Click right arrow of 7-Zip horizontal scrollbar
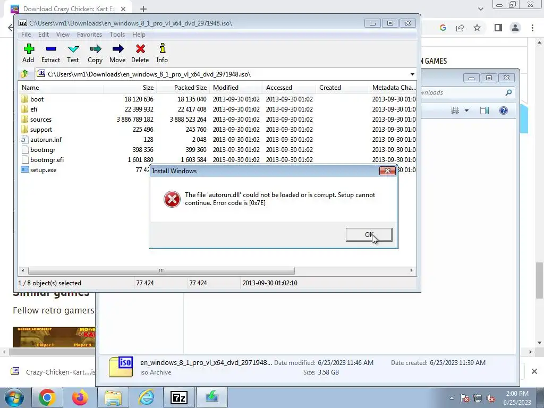 point(412,270)
